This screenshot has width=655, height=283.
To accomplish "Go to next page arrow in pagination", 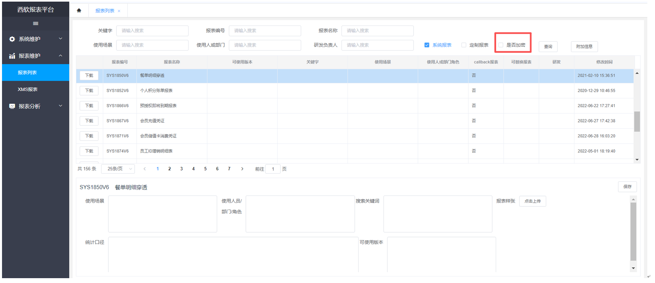I will coord(242,169).
